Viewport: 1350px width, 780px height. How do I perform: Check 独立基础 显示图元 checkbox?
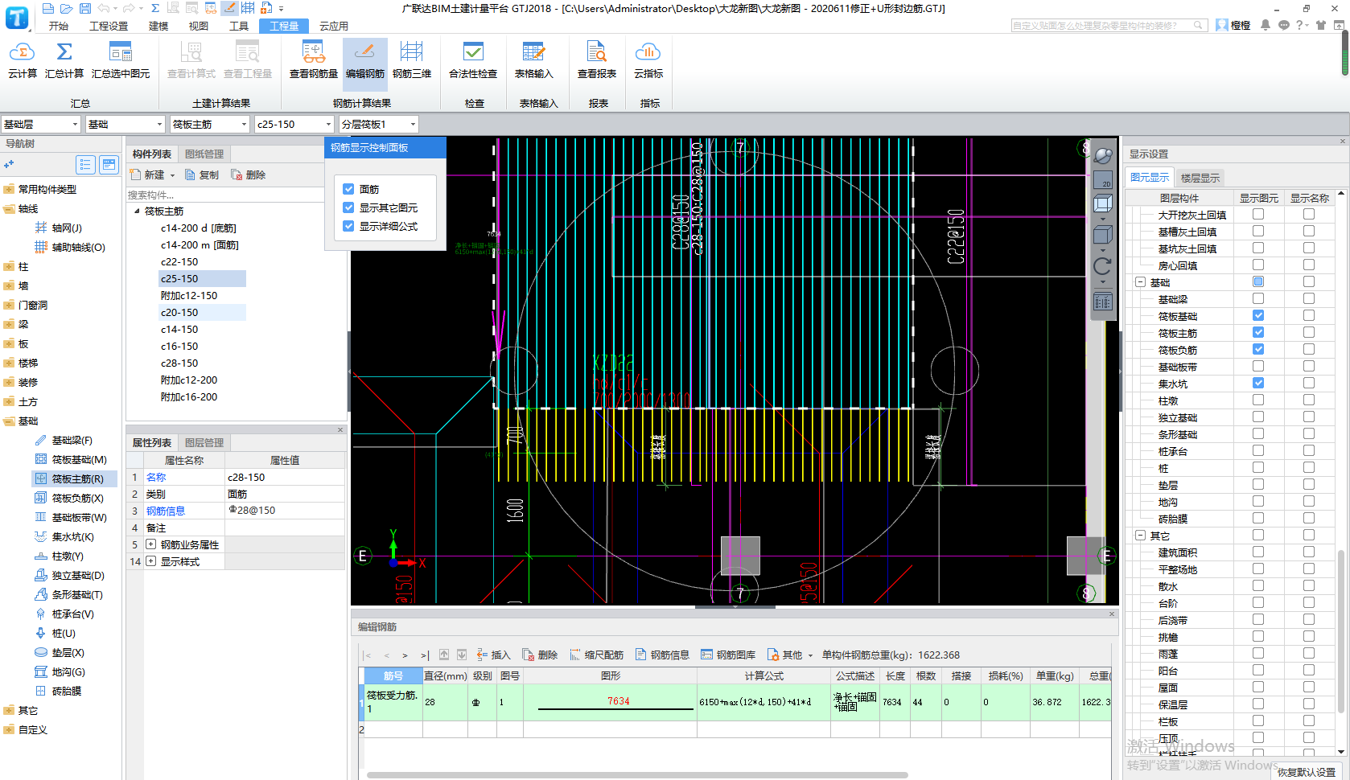(1258, 417)
